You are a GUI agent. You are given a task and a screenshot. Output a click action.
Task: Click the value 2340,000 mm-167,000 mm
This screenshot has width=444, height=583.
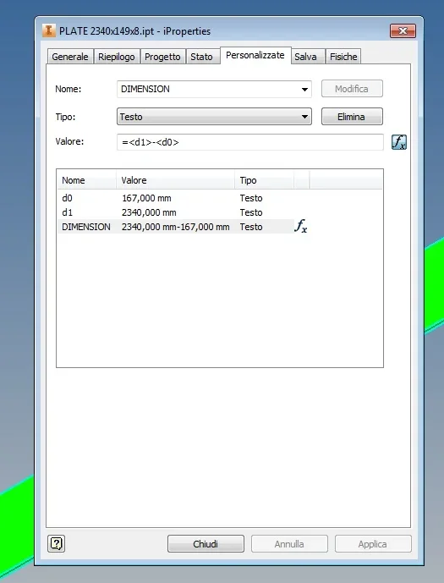pos(175,227)
